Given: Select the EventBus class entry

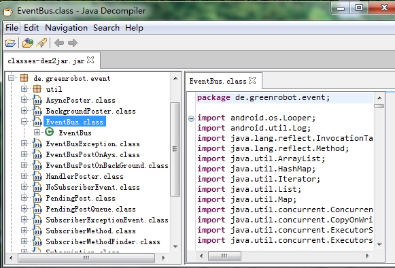Looking at the screenshot, I should (x=75, y=133).
